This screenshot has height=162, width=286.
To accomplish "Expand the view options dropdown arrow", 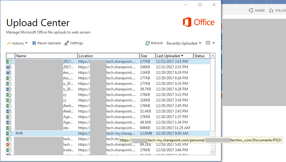I will coord(214,43).
